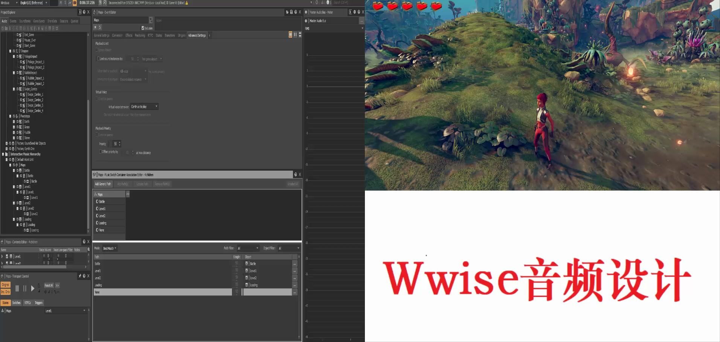Check the Limit sound instances to option

click(98, 58)
